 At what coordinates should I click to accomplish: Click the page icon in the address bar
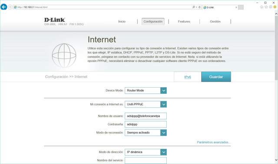pos(15,7)
